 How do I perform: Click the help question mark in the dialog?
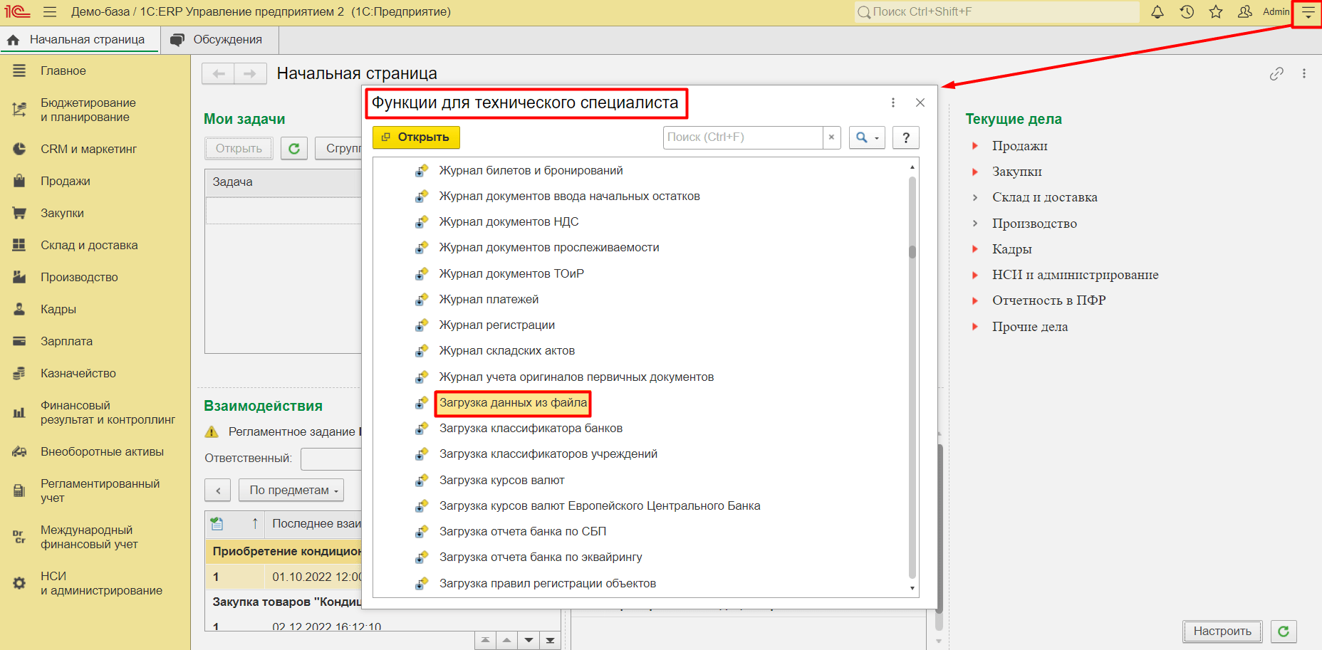click(x=905, y=137)
